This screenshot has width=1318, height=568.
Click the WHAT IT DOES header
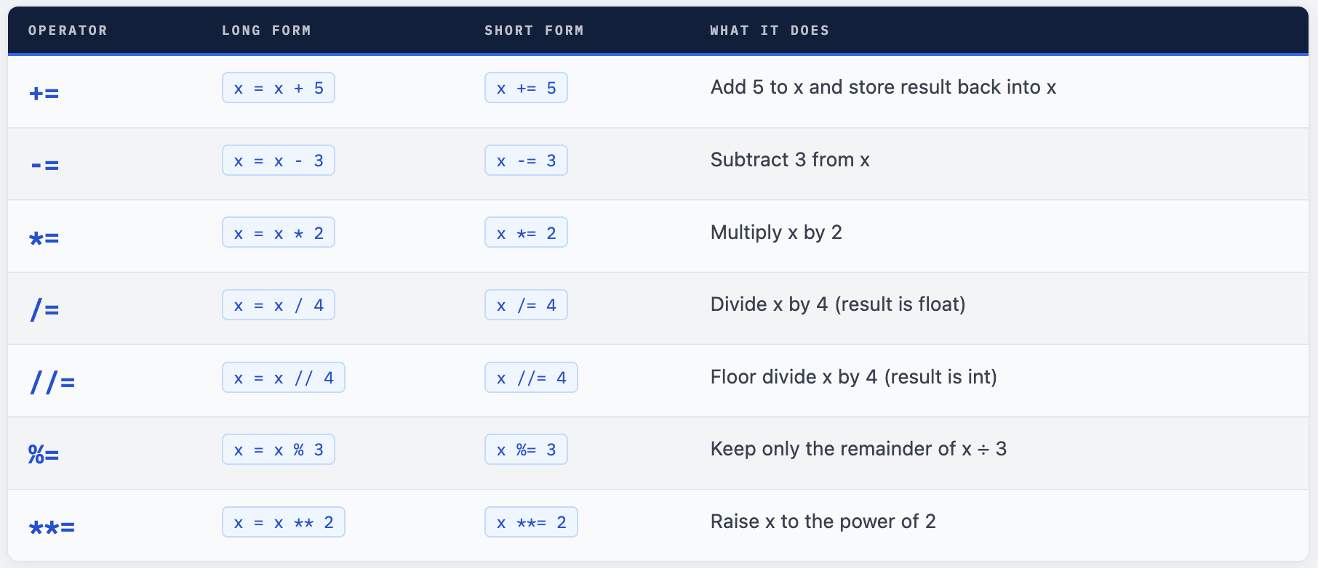770,31
